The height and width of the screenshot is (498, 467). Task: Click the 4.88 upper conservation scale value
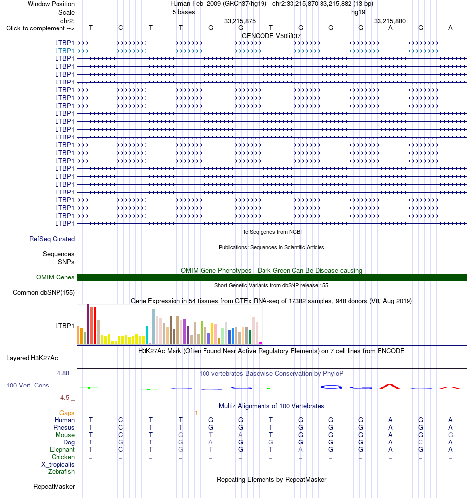[x=63, y=373]
